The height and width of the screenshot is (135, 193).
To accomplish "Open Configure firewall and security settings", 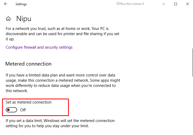I will pos(39,47).
